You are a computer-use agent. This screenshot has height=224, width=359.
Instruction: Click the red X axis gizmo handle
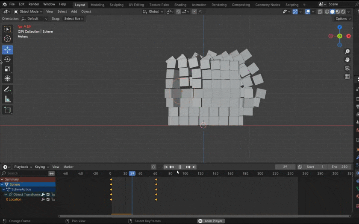[348, 36]
